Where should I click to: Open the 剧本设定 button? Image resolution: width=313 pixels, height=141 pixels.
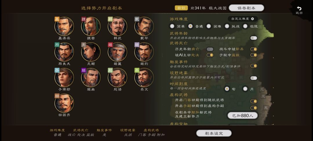(214, 133)
